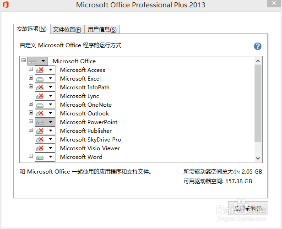Viewport: 282px width, 229px height.
Task: Open Microsoft Office root install dropdown
Action: tap(43, 61)
